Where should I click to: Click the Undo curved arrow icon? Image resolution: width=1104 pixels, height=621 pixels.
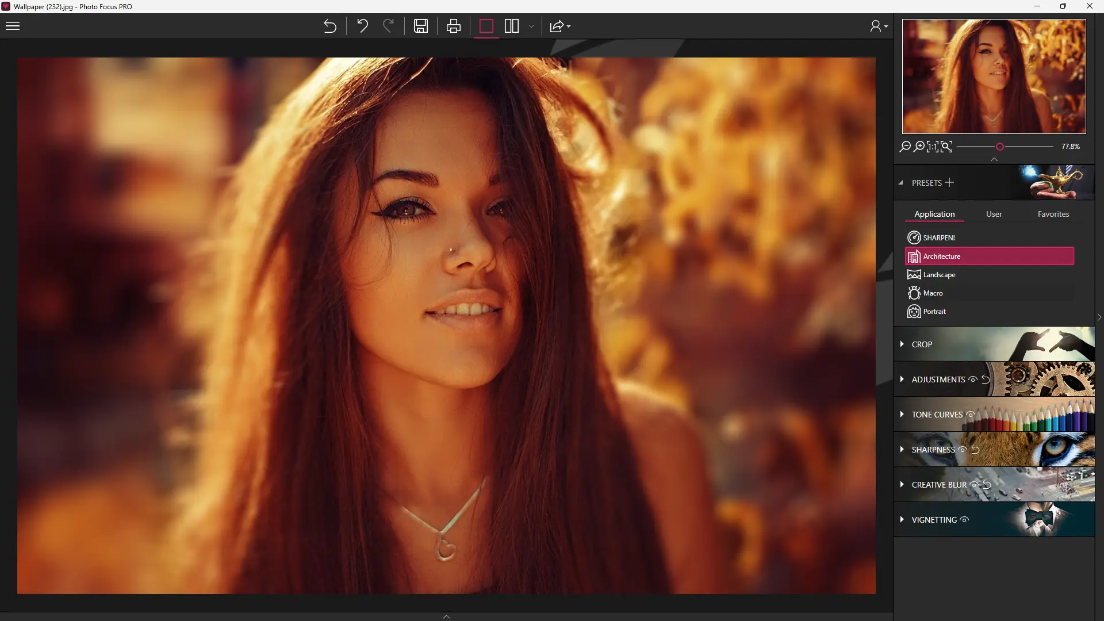click(x=362, y=26)
